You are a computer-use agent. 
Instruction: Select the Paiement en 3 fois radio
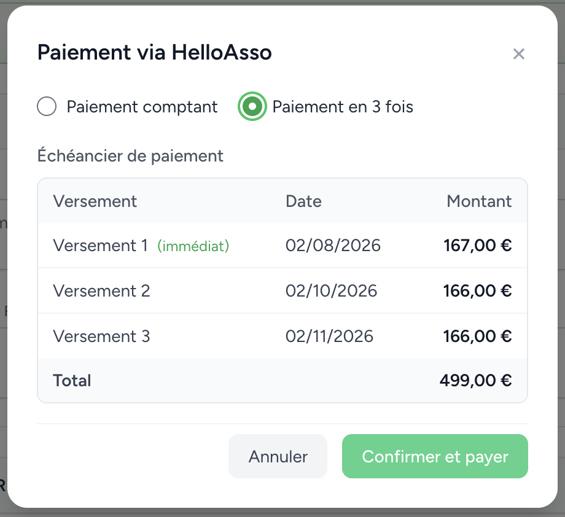click(252, 106)
